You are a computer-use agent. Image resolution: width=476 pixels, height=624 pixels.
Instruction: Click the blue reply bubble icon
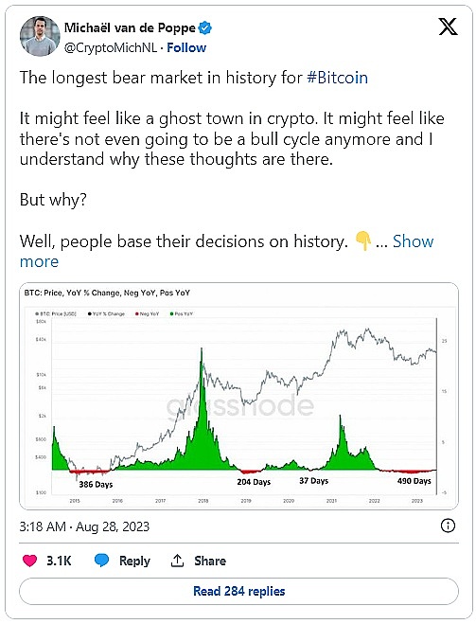pos(101,561)
